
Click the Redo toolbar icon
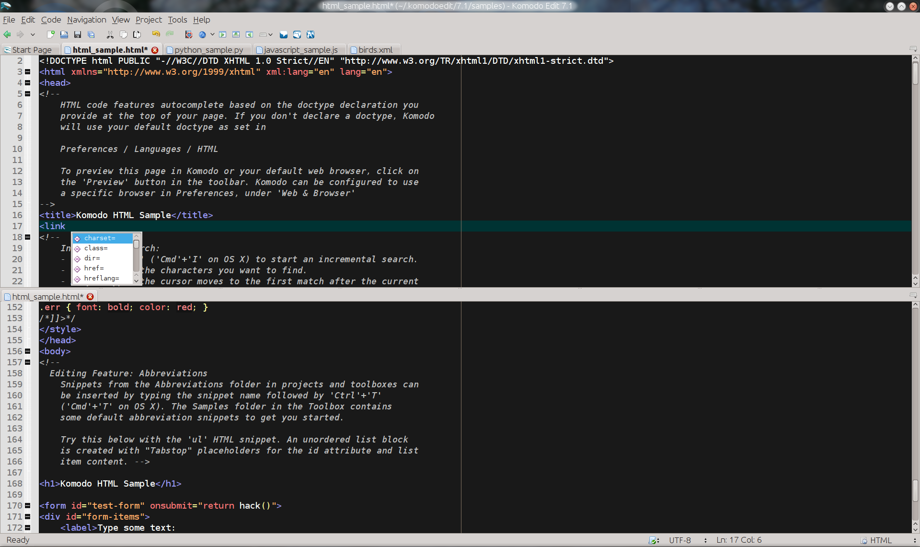tap(170, 35)
